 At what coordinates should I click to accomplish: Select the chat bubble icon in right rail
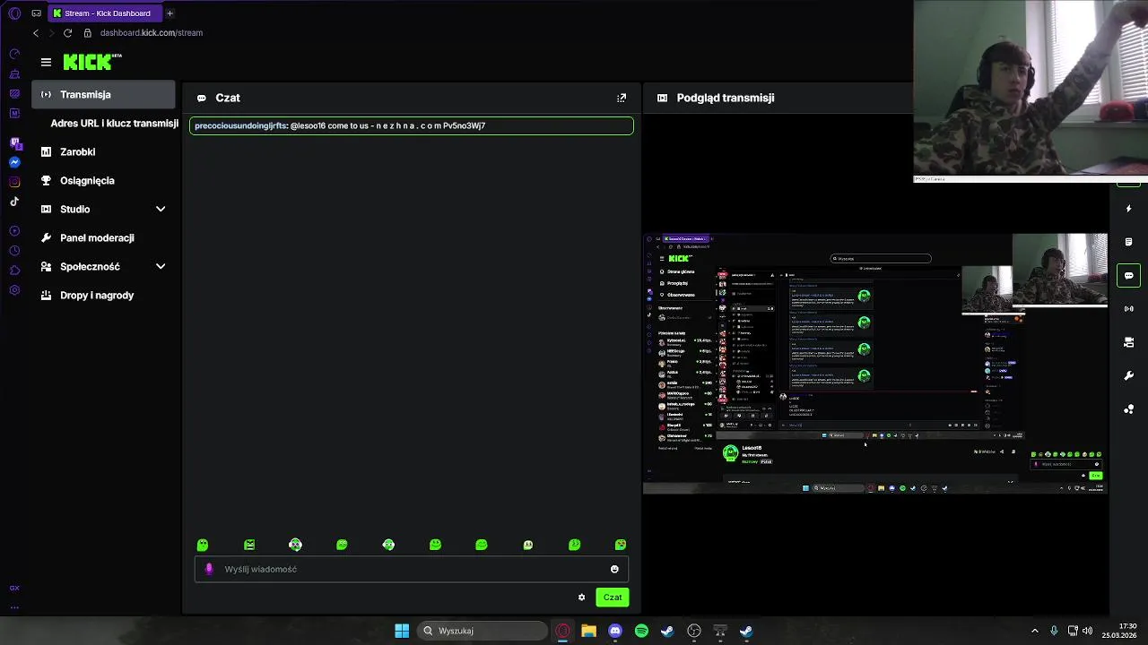point(1128,275)
